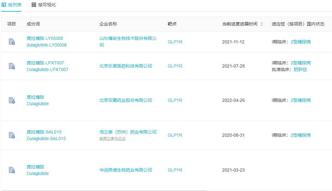Select date 2021-11-12 cell
This screenshot has height=191, width=332.
tap(233, 42)
